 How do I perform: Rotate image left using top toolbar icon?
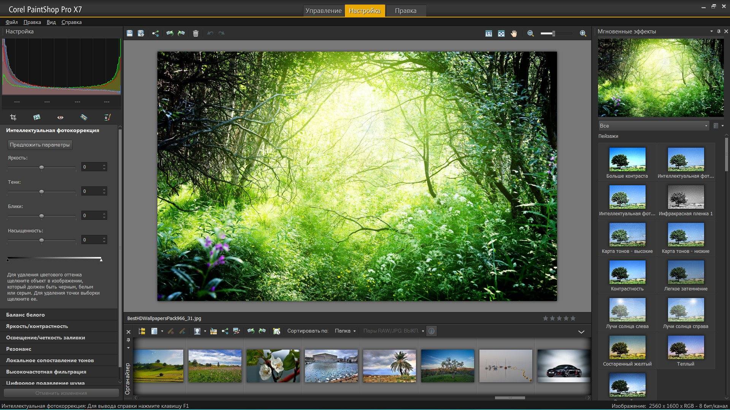(170, 33)
